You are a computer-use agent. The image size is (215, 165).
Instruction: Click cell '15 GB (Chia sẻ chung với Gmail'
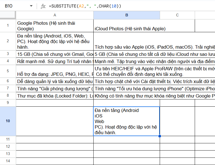pos(55,54)
